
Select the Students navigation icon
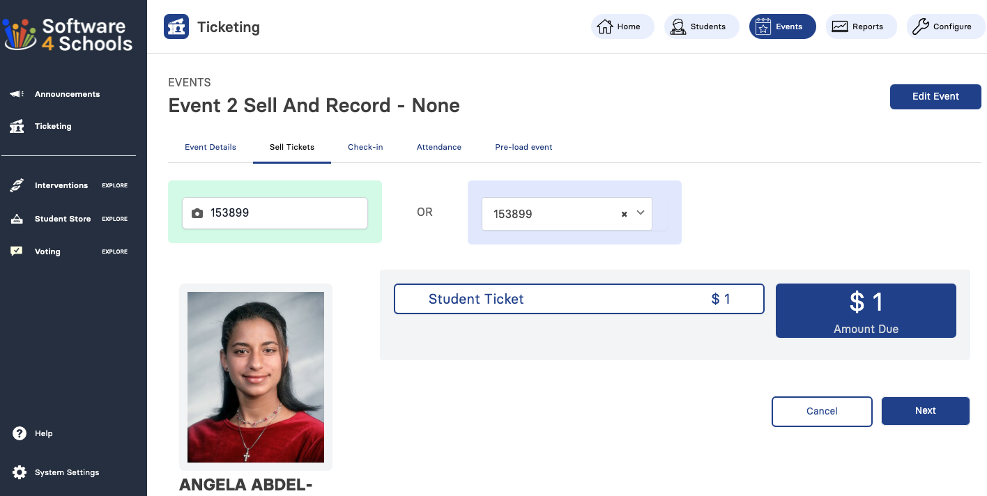(x=677, y=26)
